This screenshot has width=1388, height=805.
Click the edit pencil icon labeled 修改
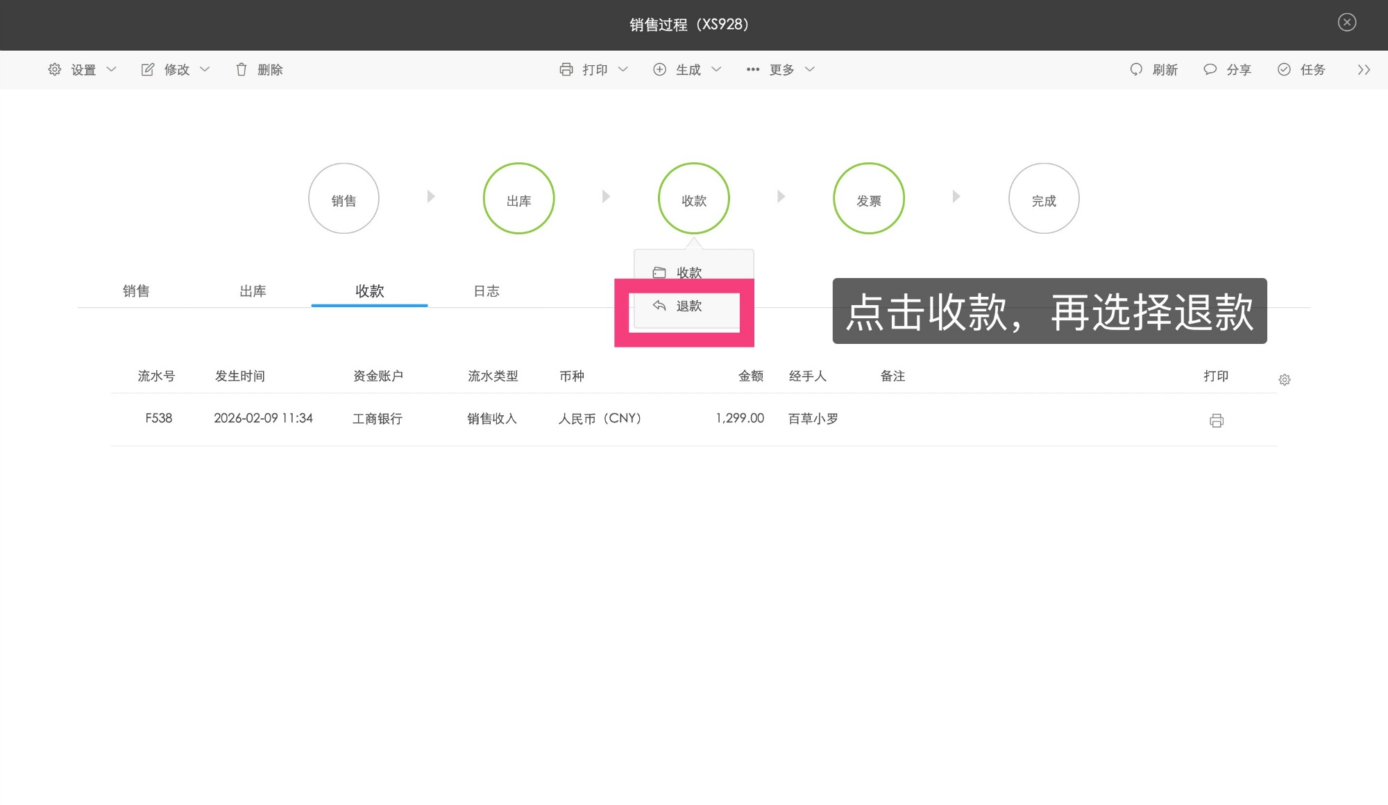pyautogui.click(x=148, y=69)
